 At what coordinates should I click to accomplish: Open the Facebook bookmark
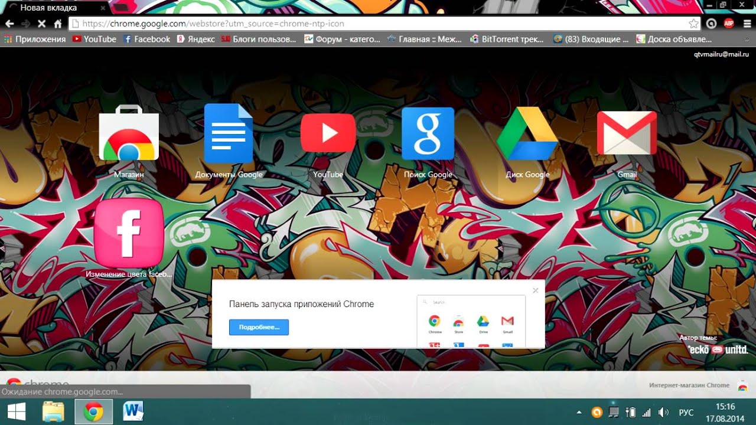pyautogui.click(x=146, y=39)
